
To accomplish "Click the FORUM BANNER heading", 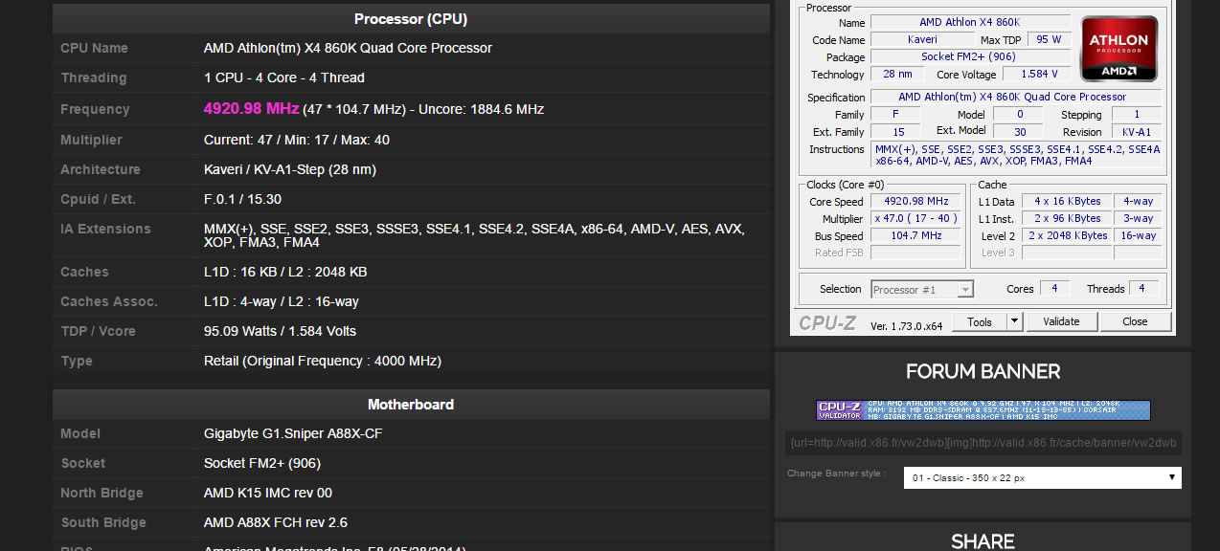I will coord(983,371).
